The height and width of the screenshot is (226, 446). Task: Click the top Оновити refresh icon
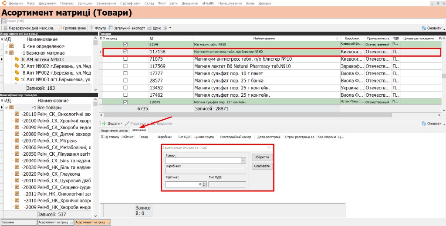tap(424, 28)
